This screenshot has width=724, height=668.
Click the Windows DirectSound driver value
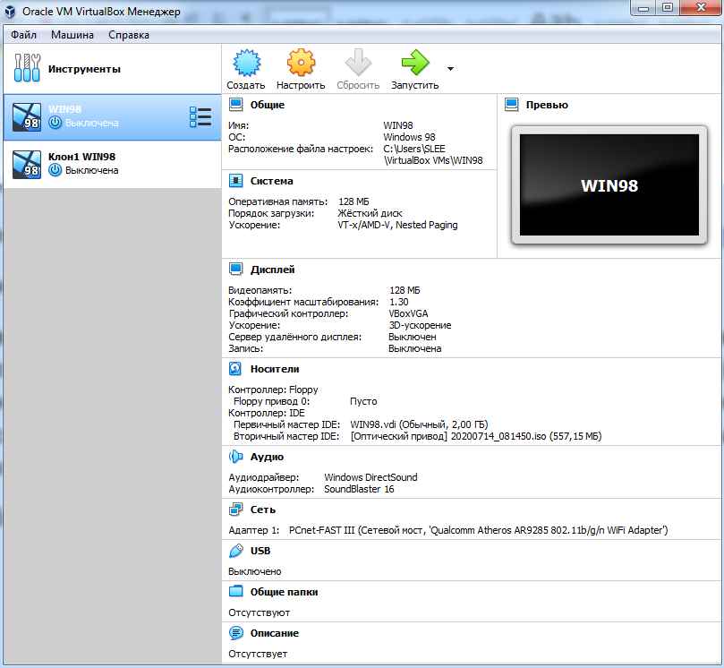(x=371, y=477)
